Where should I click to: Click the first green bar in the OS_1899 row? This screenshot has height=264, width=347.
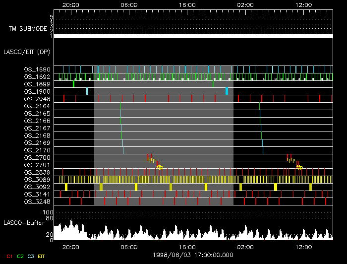[x=74, y=84]
